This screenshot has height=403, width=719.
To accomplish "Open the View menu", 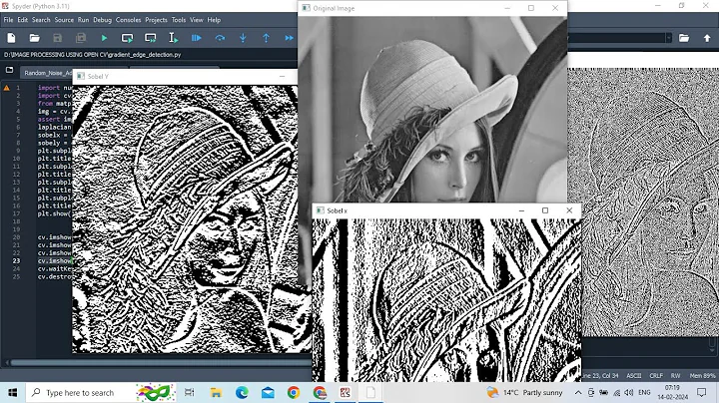I will pos(197,20).
